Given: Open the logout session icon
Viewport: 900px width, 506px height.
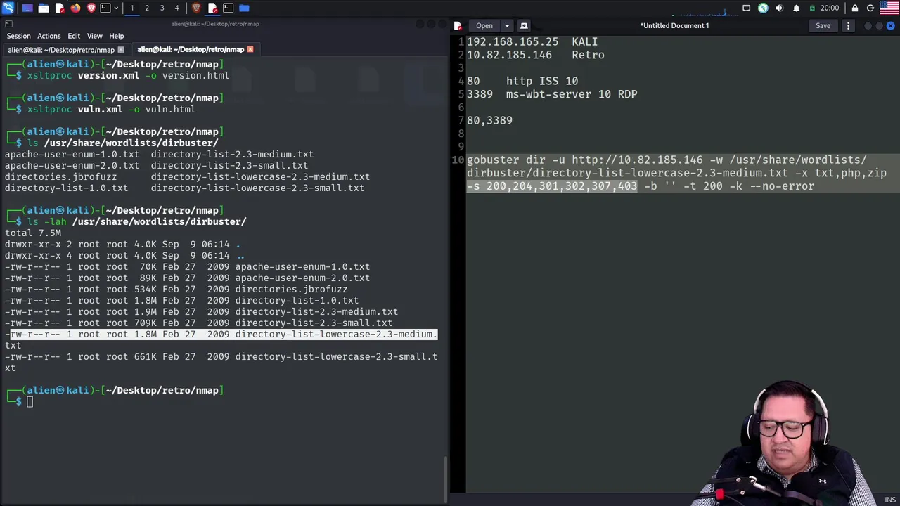Looking at the screenshot, I should click(x=870, y=8).
